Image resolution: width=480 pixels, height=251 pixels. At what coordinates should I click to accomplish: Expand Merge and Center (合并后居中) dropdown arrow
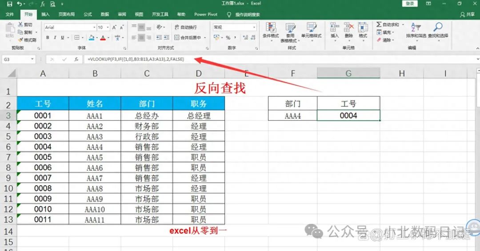pyautogui.click(x=205, y=37)
